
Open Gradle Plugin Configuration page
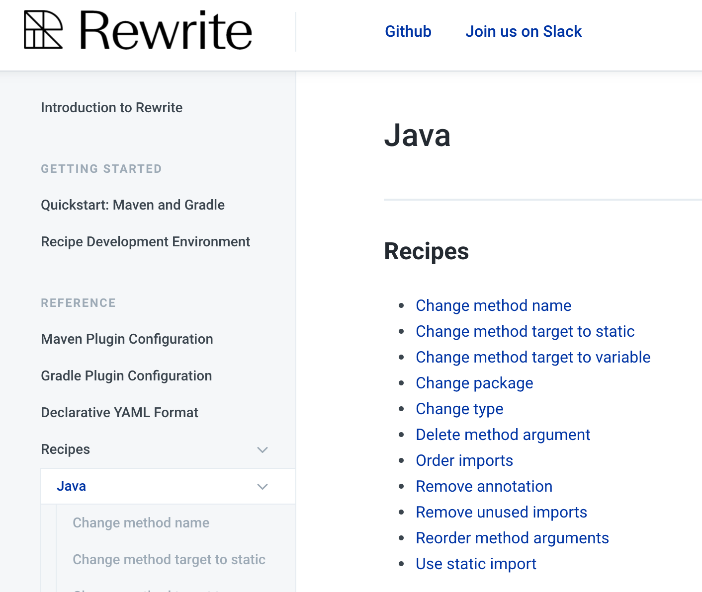(126, 376)
